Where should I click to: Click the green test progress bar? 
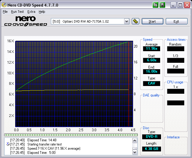click(x=71, y=135)
